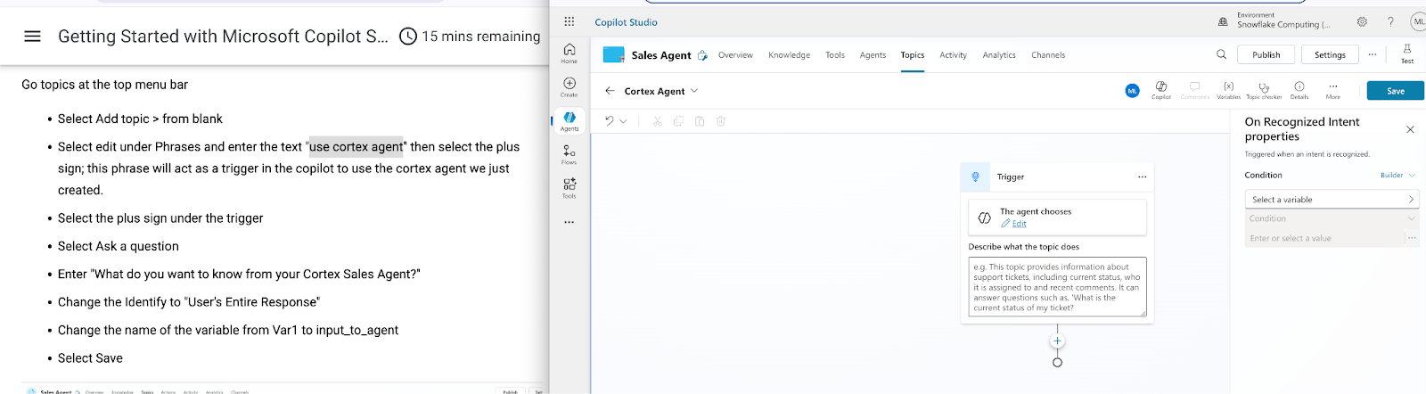This screenshot has height=394, width=1426.
Task: Open the app launcher grid
Action: (x=570, y=22)
